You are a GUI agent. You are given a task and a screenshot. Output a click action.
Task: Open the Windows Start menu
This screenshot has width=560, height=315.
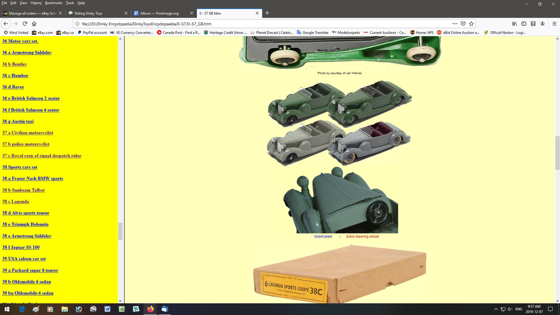point(7,309)
